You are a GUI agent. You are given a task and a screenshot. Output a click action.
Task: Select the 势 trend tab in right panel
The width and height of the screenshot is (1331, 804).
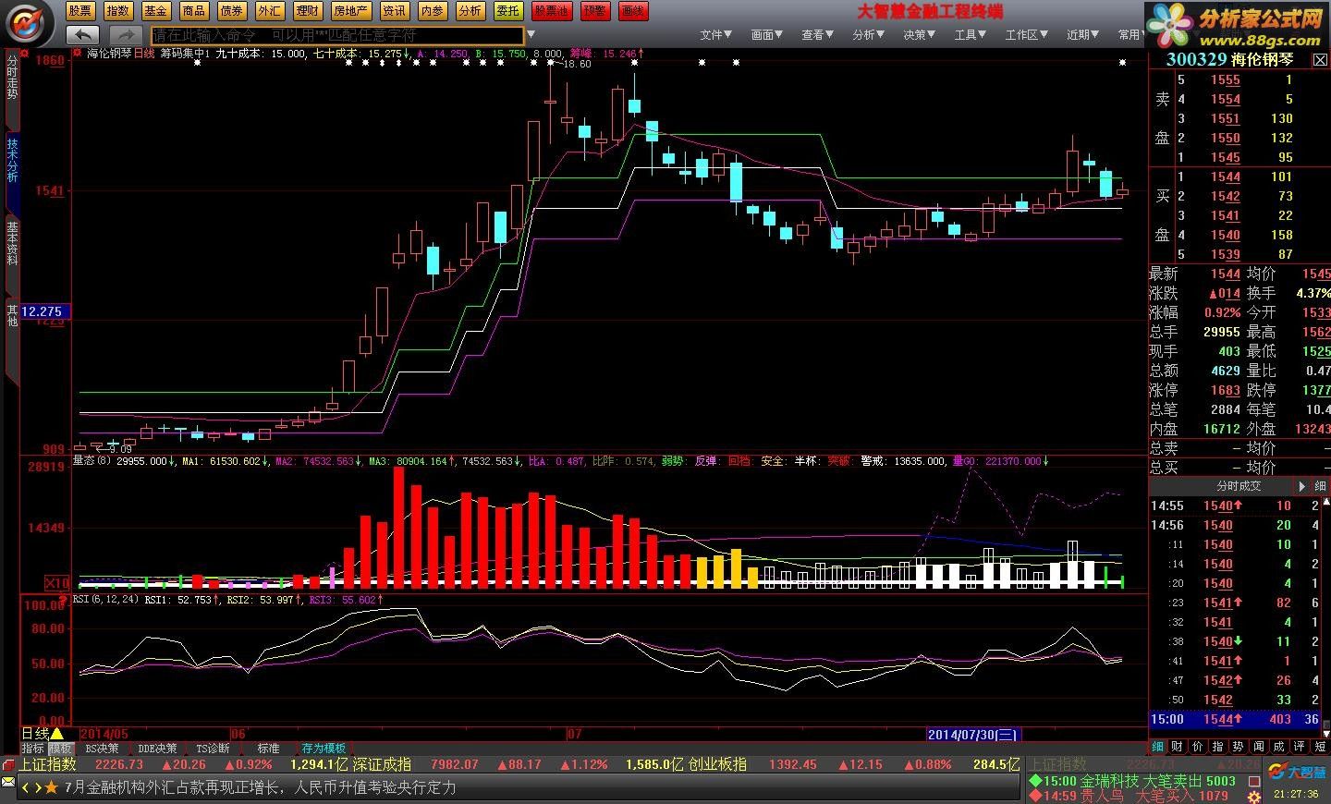click(x=1239, y=747)
